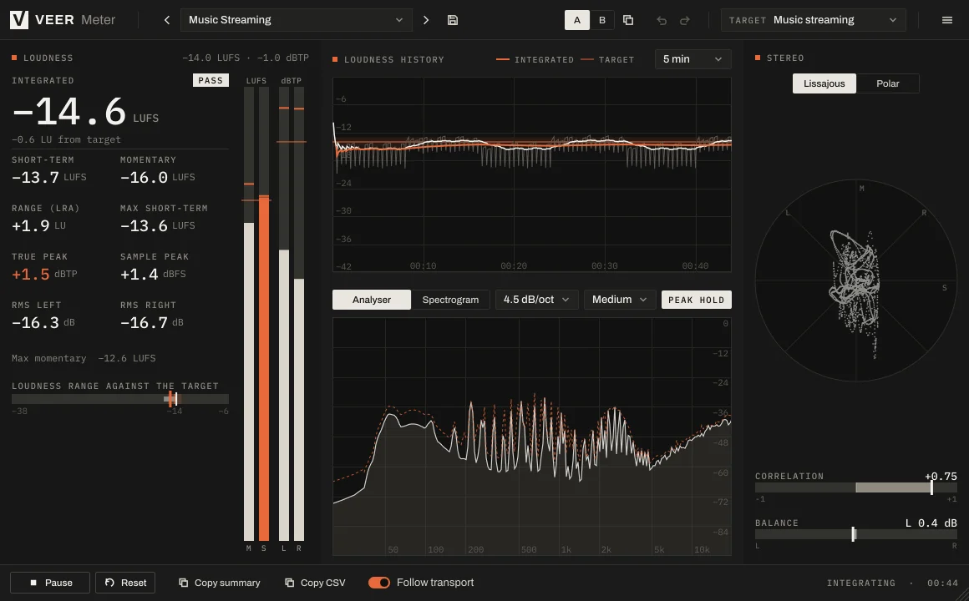Click the correlation meter bar
969x601 pixels.
tap(856, 487)
